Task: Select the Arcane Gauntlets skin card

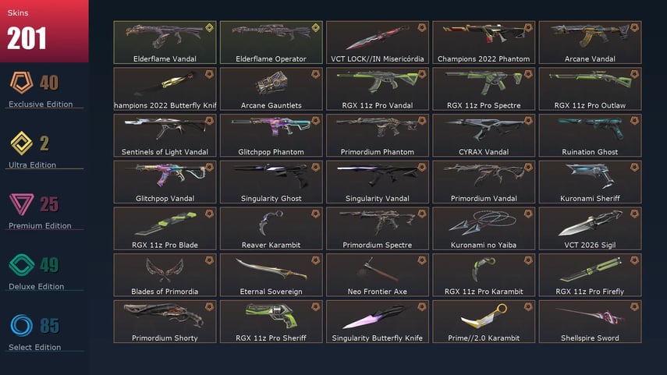Action: 271,89
